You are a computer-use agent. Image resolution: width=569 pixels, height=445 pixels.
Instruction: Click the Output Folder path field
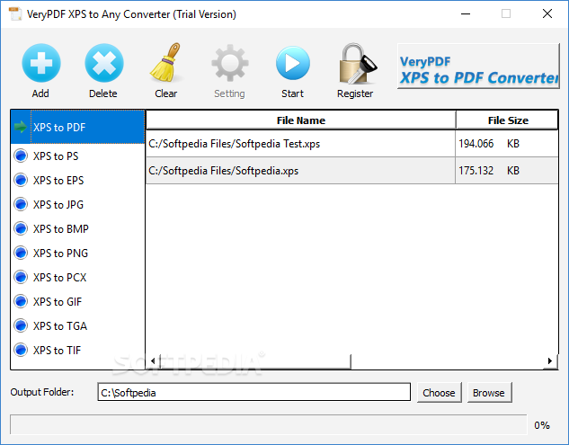click(254, 392)
